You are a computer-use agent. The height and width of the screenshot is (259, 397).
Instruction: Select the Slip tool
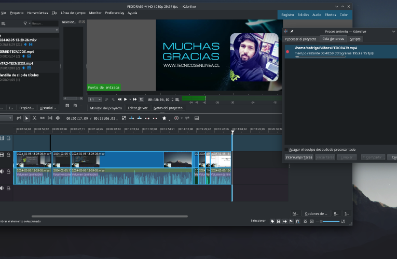50,118
